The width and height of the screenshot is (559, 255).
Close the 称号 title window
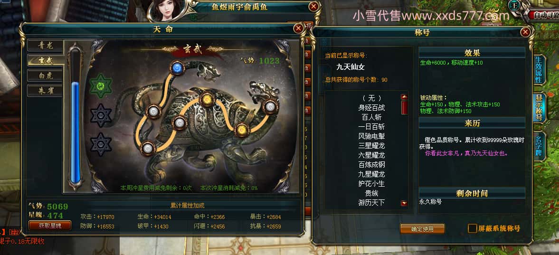point(525,32)
